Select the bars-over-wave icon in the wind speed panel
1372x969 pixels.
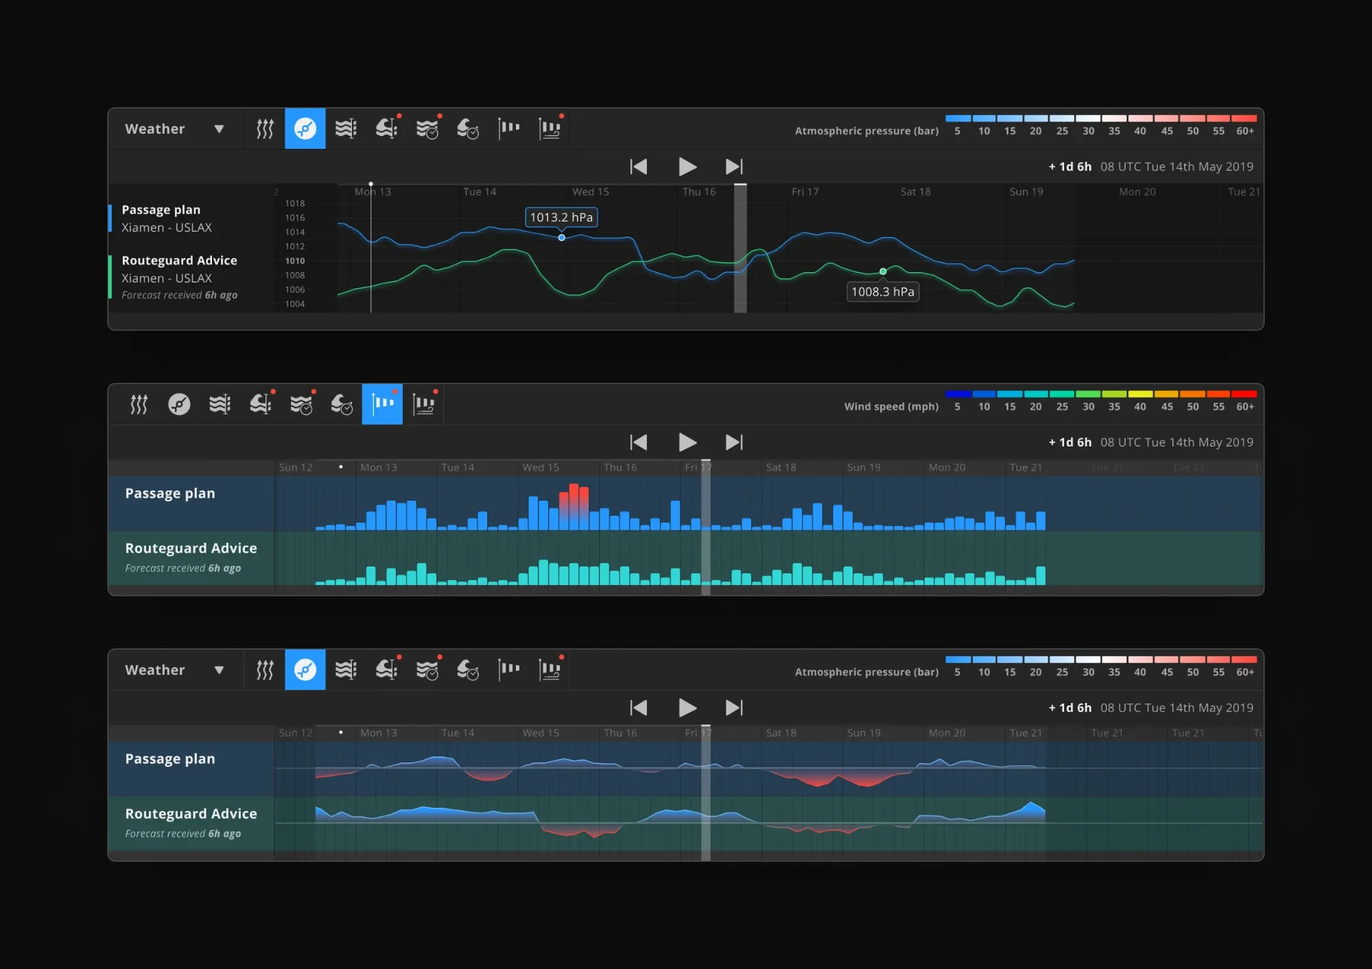(x=423, y=405)
